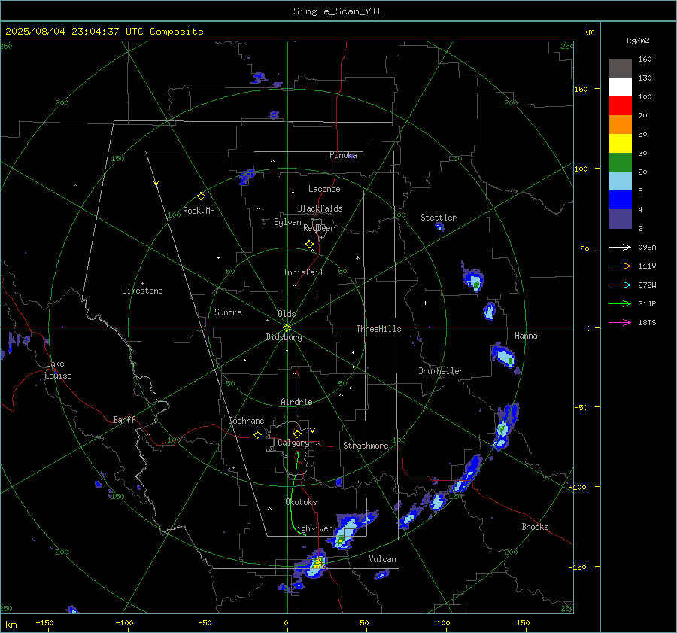This screenshot has width=677, height=633.
Task: Select the yellow diamond marker below RedDeer
Action: 309,245
